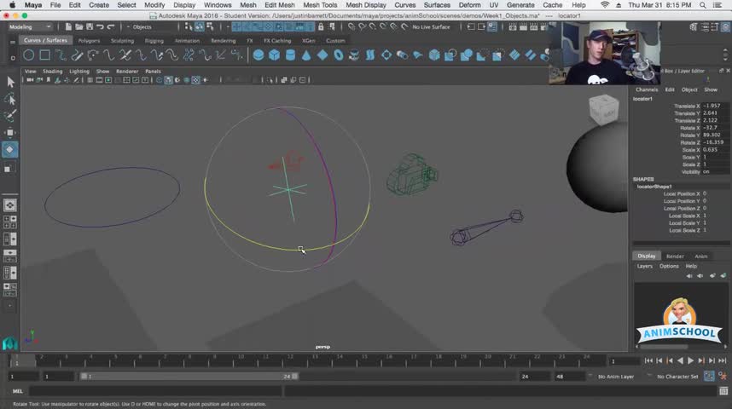Click the time slider at frame 12
Screen dimensions: 732x409
(289, 360)
